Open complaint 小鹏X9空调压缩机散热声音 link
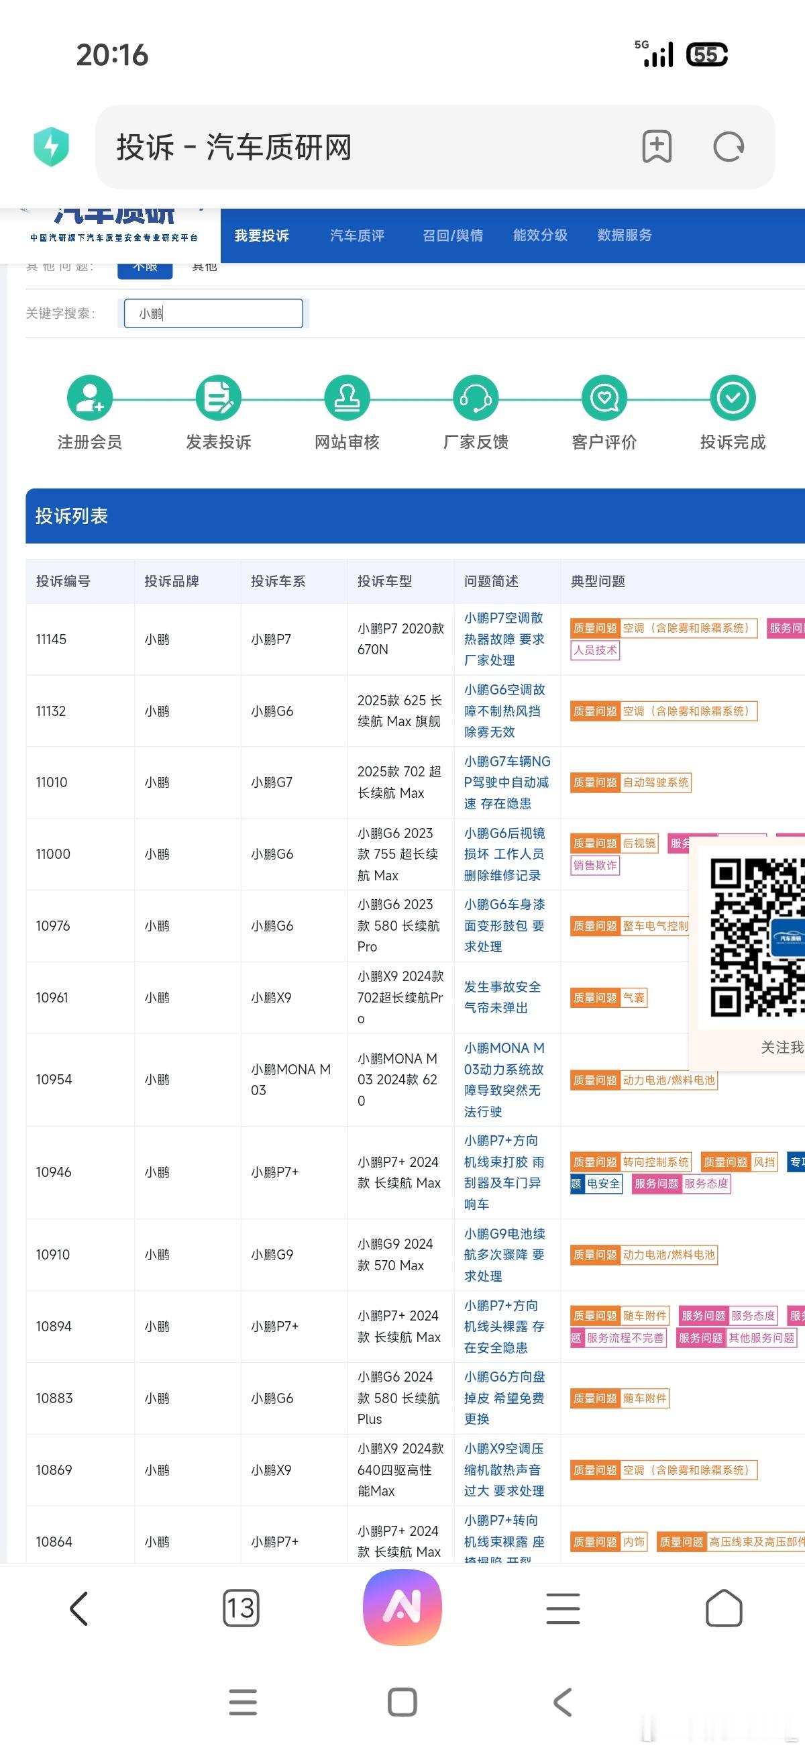The height and width of the screenshot is (1750, 805). (x=504, y=1470)
